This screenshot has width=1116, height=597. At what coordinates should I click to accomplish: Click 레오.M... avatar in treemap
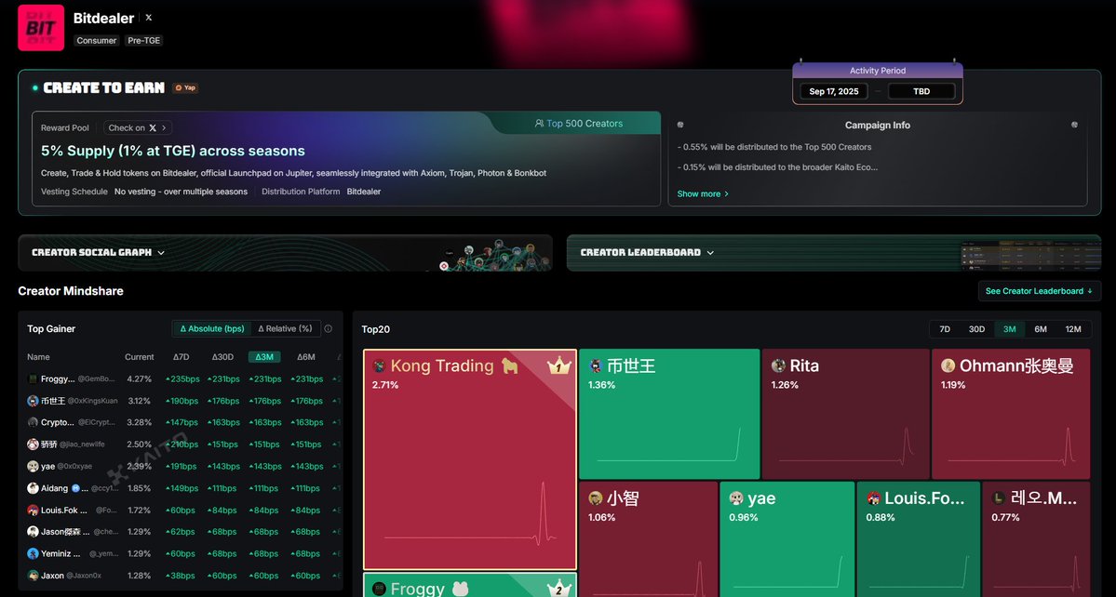click(x=1000, y=498)
